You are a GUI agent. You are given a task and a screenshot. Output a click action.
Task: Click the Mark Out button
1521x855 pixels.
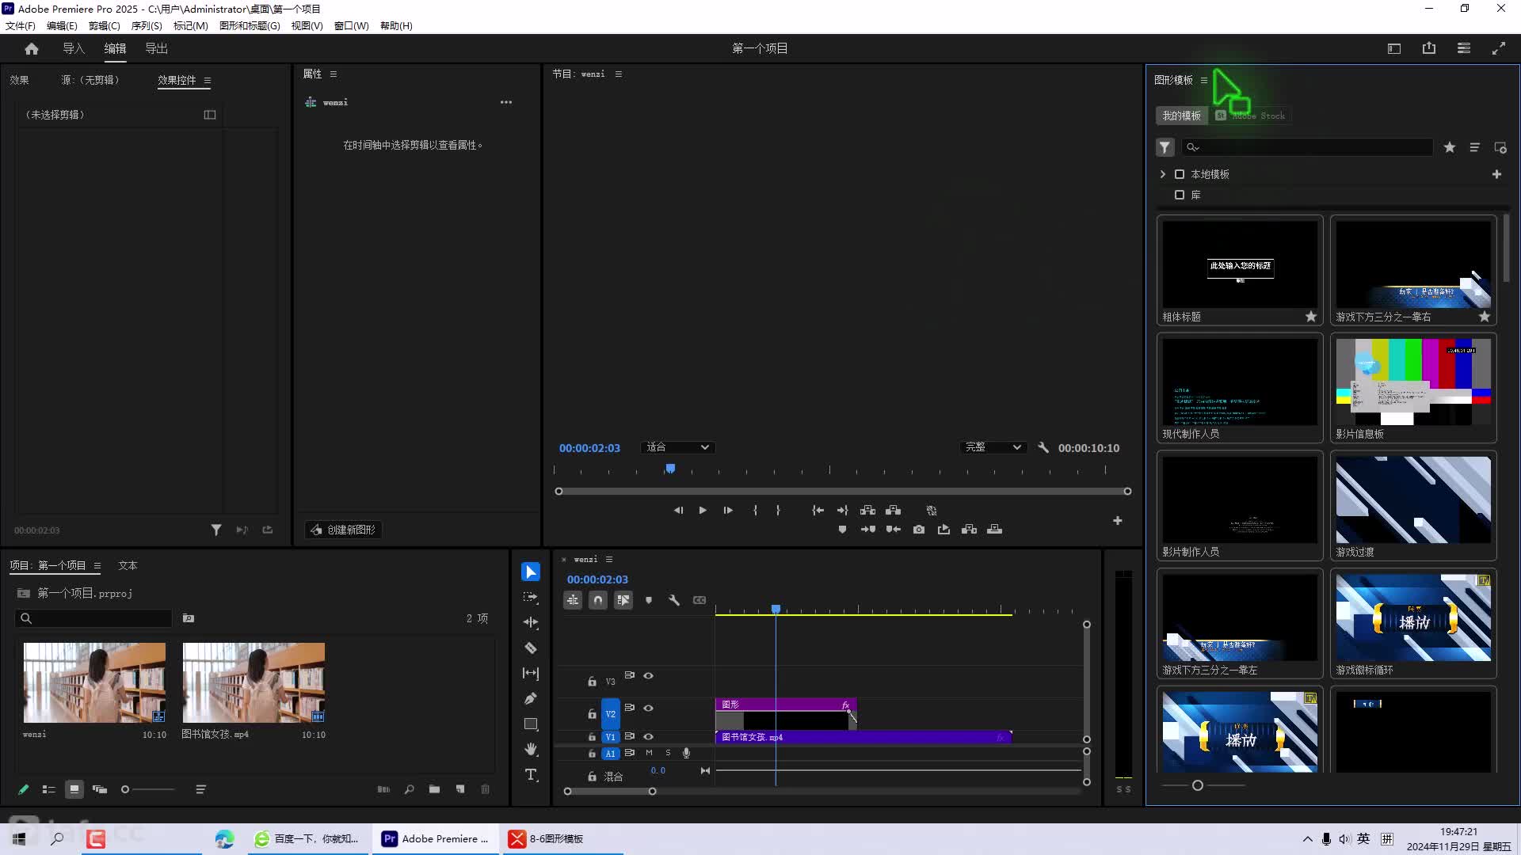coord(778,511)
